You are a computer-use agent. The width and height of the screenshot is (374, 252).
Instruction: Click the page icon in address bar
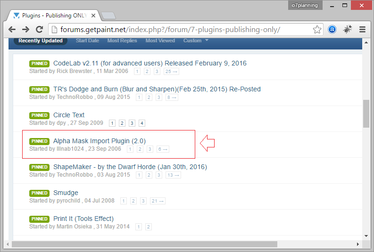click(55, 30)
